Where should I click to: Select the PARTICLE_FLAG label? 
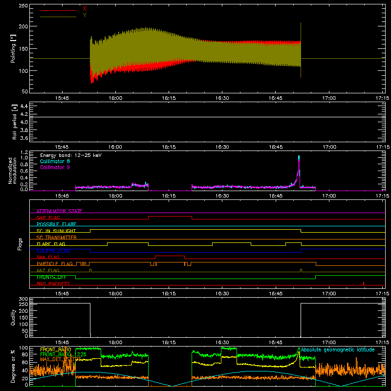(55, 263)
